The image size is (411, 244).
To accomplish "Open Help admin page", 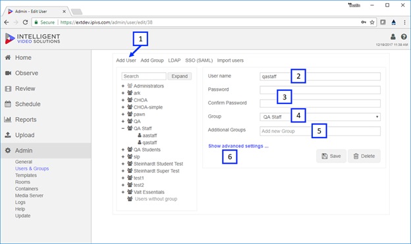I will (x=20, y=209).
